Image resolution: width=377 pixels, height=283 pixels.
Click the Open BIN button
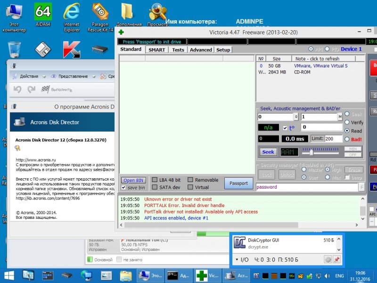[x=133, y=180]
